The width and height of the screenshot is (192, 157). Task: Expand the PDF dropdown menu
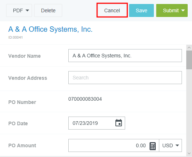tap(19, 10)
